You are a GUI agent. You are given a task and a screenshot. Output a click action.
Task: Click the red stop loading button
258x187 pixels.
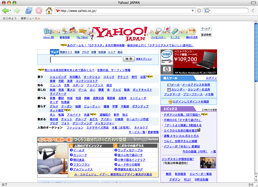[39, 11]
